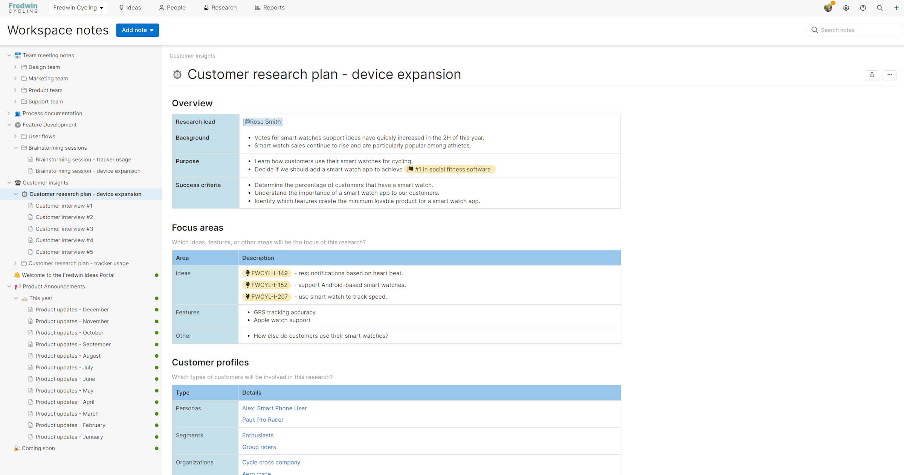Open the more options menu for the note
904x475 pixels.
pyautogui.click(x=890, y=75)
